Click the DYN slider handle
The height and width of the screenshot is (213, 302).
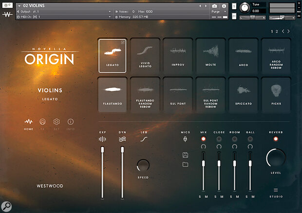[122, 150]
